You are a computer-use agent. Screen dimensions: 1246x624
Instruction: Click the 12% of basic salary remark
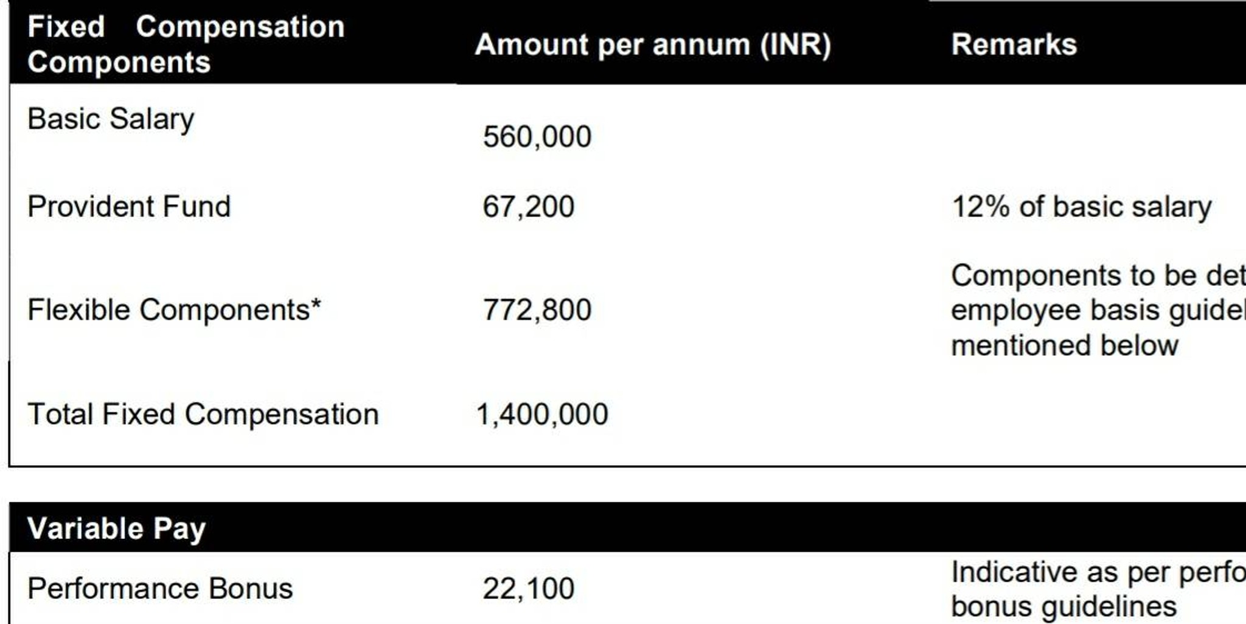[x=1081, y=207]
